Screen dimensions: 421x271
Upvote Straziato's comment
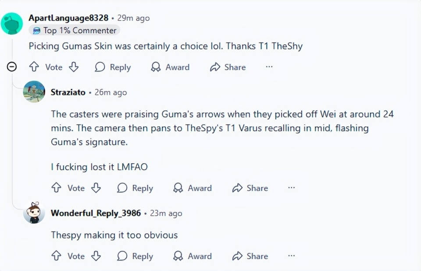pyautogui.click(x=56, y=188)
